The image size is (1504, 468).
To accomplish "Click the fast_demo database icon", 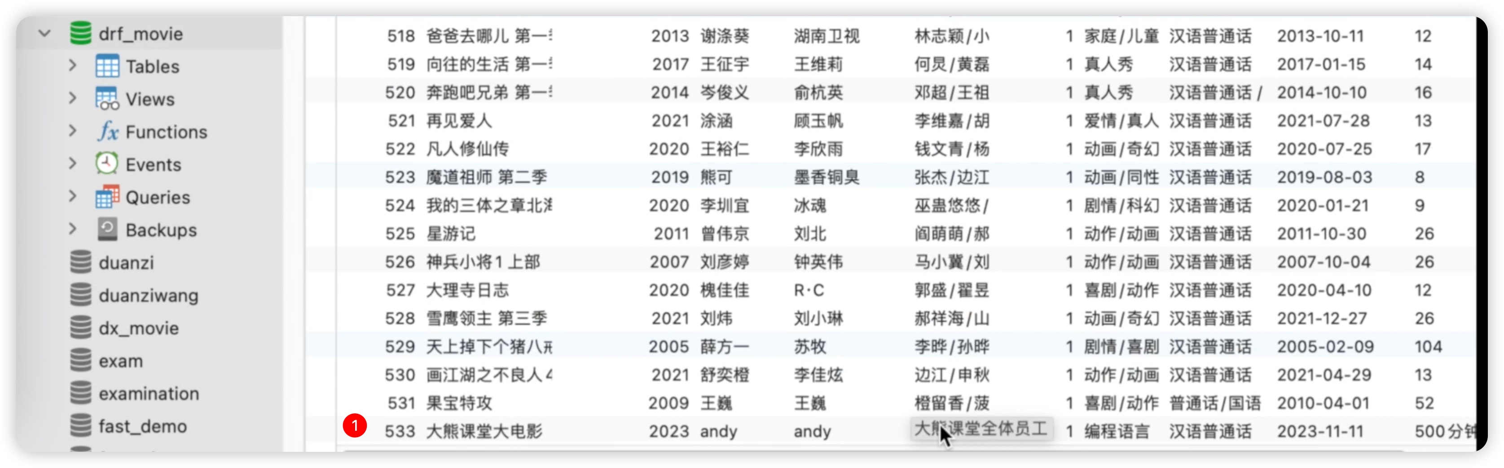I will pyautogui.click(x=80, y=425).
